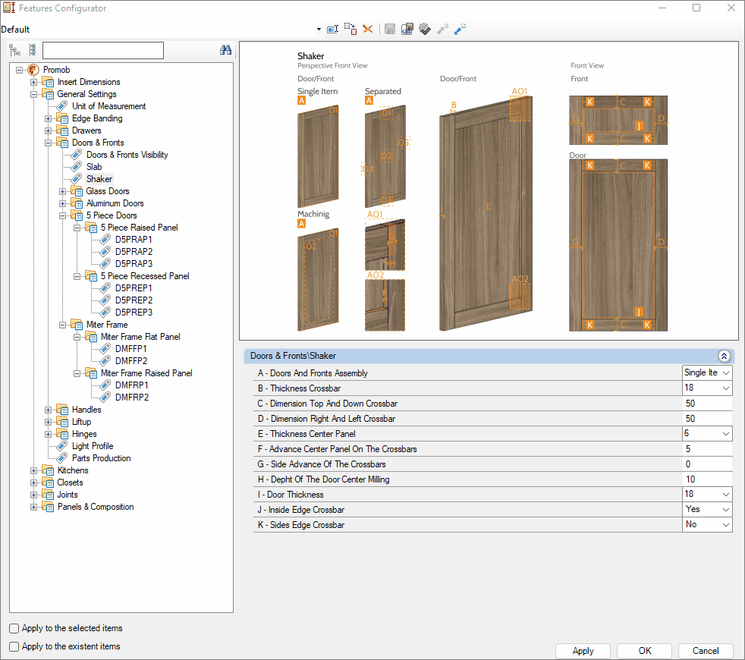Open the Door Thickness dropdown
745x660 pixels.
coord(726,495)
